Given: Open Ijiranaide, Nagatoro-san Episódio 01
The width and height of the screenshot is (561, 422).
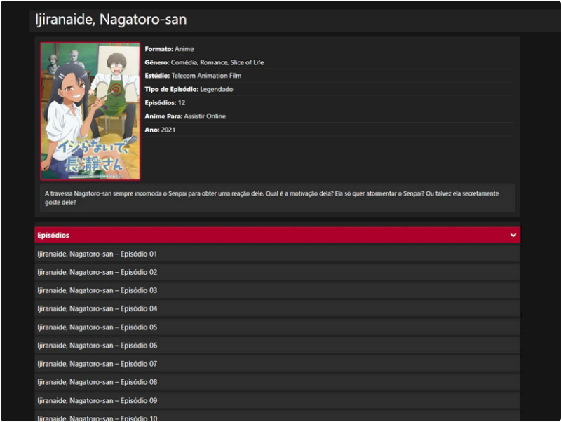Looking at the screenshot, I should [x=97, y=254].
